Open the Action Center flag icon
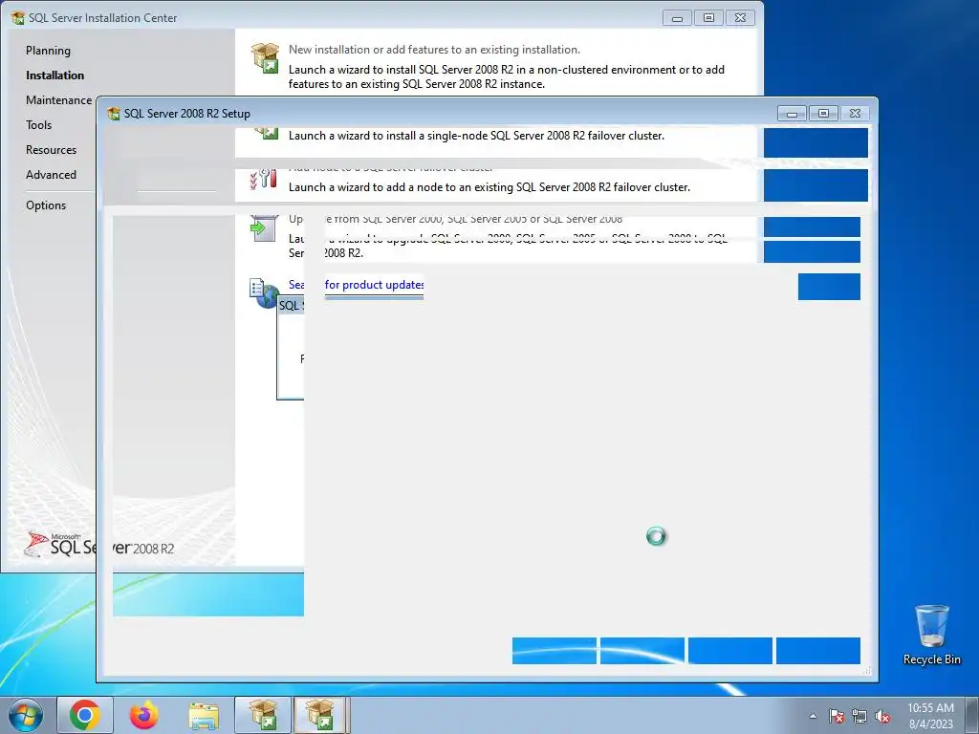The height and width of the screenshot is (734, 979). [x=837, y=716]
